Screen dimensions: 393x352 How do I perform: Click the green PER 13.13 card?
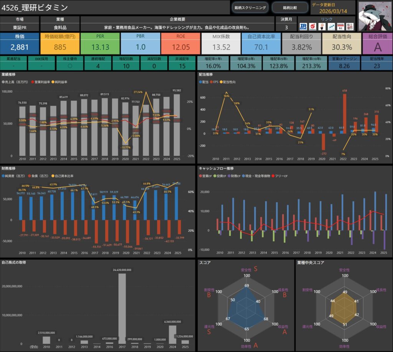[100, 44]
